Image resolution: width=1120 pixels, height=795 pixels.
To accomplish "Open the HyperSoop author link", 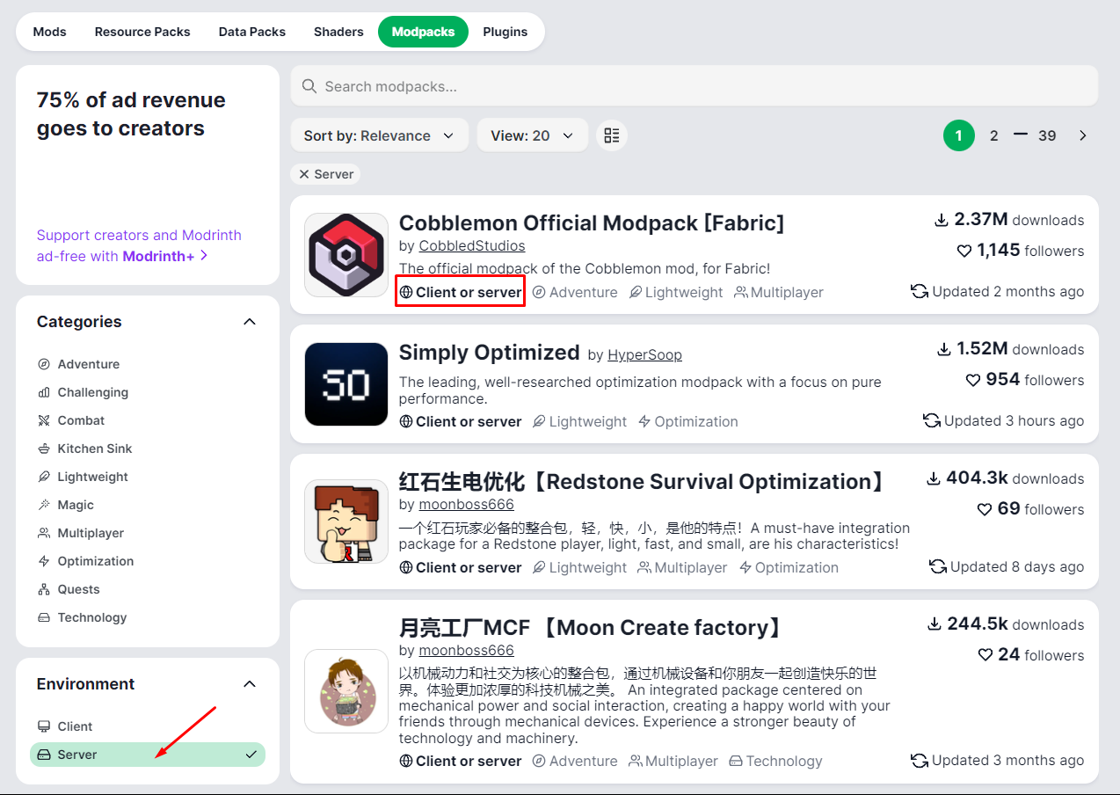I will (x=644, y=354).
